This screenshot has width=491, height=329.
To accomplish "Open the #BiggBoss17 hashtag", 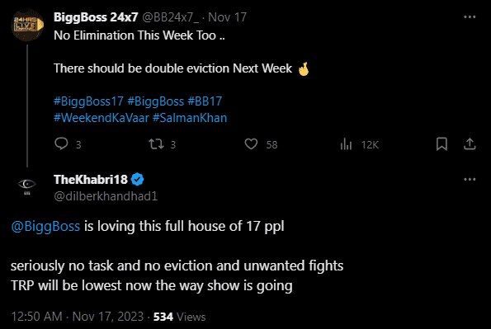I will pyautogui.click(x=88, y=101).
